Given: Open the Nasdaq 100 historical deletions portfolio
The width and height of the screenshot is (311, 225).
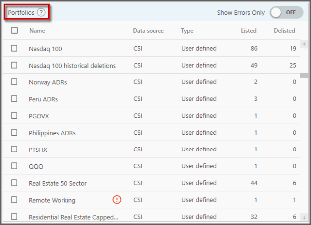Looking at the screenshot, I should pos(72,66).
